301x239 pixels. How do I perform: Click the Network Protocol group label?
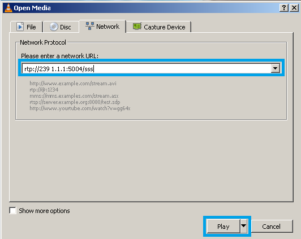(x=43, y=42)
